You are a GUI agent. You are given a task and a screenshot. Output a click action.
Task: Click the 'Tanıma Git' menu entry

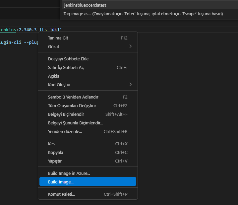[58, 38]
